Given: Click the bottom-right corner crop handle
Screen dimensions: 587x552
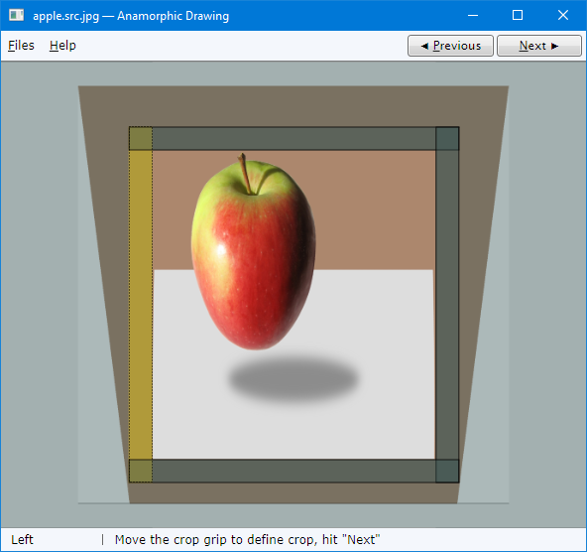Looking at the screenshot, I should point(447,471).
